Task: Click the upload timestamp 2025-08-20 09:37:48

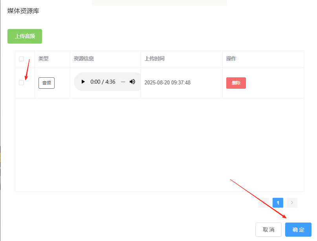Action: pyautogui.click(x=167, y=83)
